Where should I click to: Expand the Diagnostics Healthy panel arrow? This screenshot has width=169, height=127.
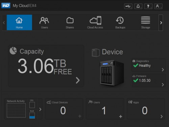tap(163, 70)
